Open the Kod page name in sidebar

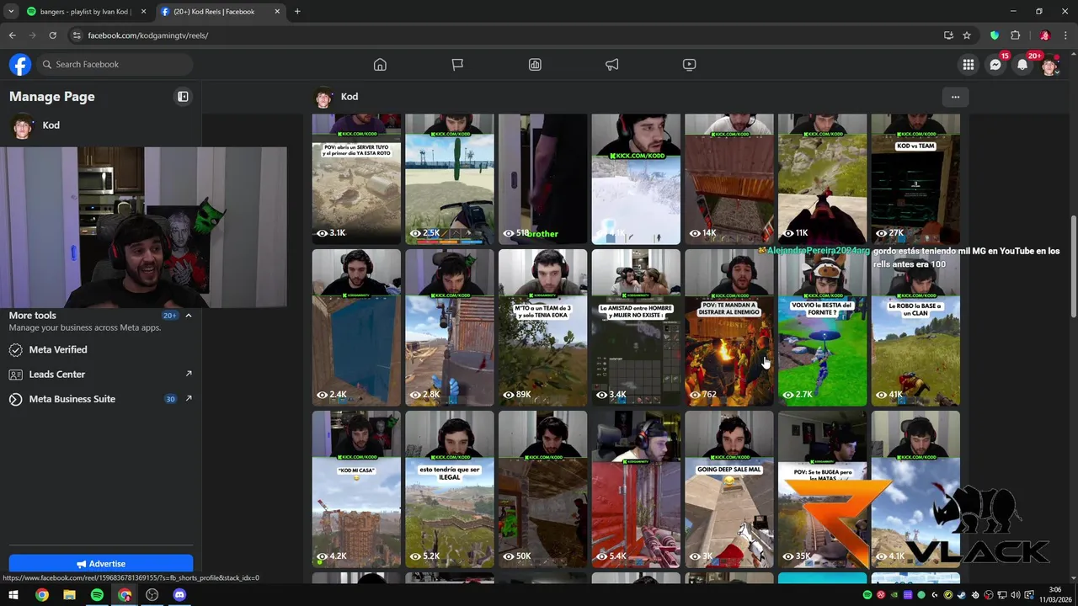51,125
